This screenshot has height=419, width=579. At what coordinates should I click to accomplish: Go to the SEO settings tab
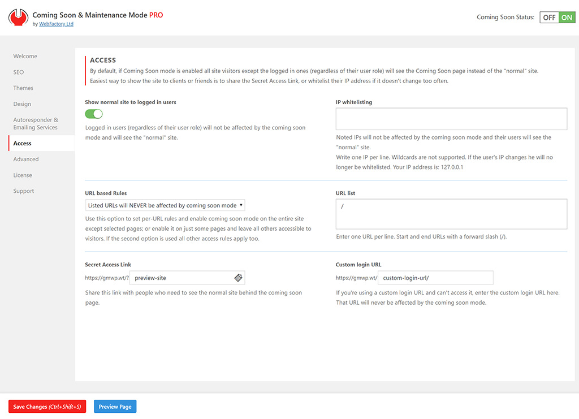pos(19,72)
